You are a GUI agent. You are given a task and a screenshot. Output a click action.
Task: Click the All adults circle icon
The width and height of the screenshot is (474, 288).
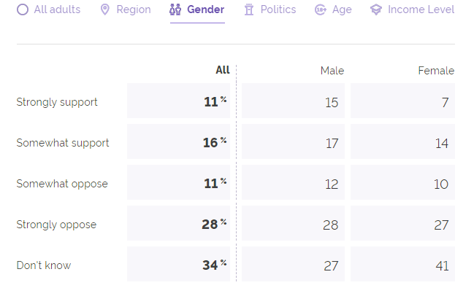(x=23, y=9)
